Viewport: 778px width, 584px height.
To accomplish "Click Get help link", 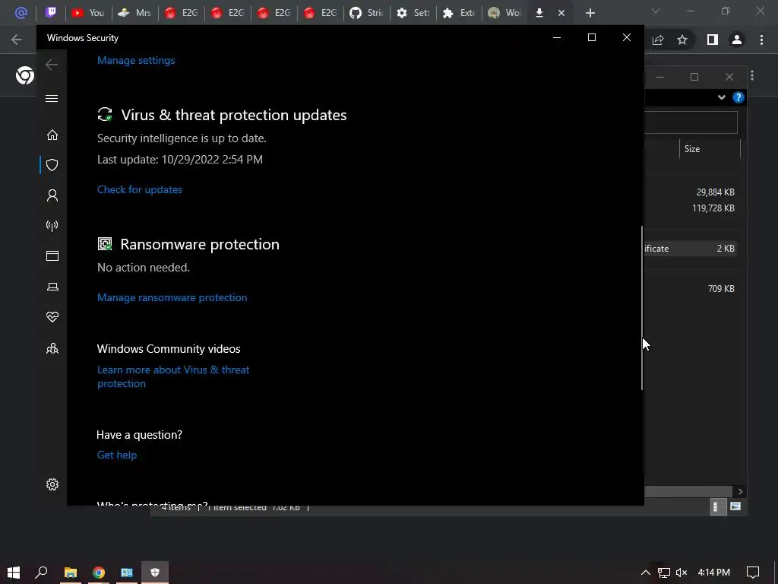I will (116, 455).
